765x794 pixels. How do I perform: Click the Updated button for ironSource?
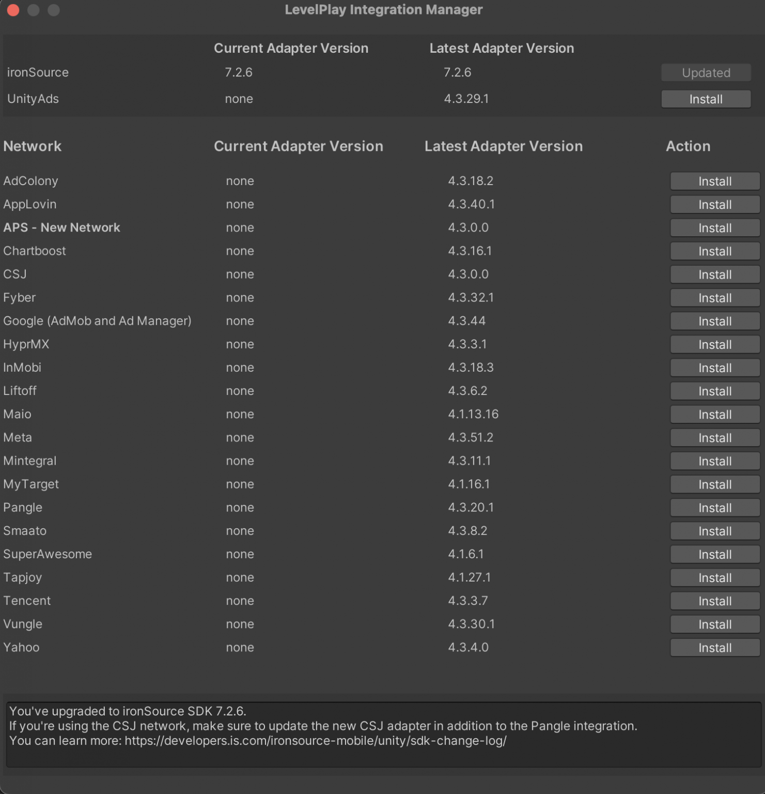click(x=706, y=72)
